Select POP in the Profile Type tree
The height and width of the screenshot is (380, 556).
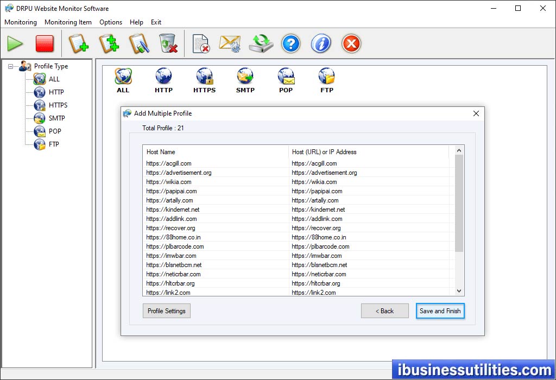pyautogui.click(x=55, y=131)
